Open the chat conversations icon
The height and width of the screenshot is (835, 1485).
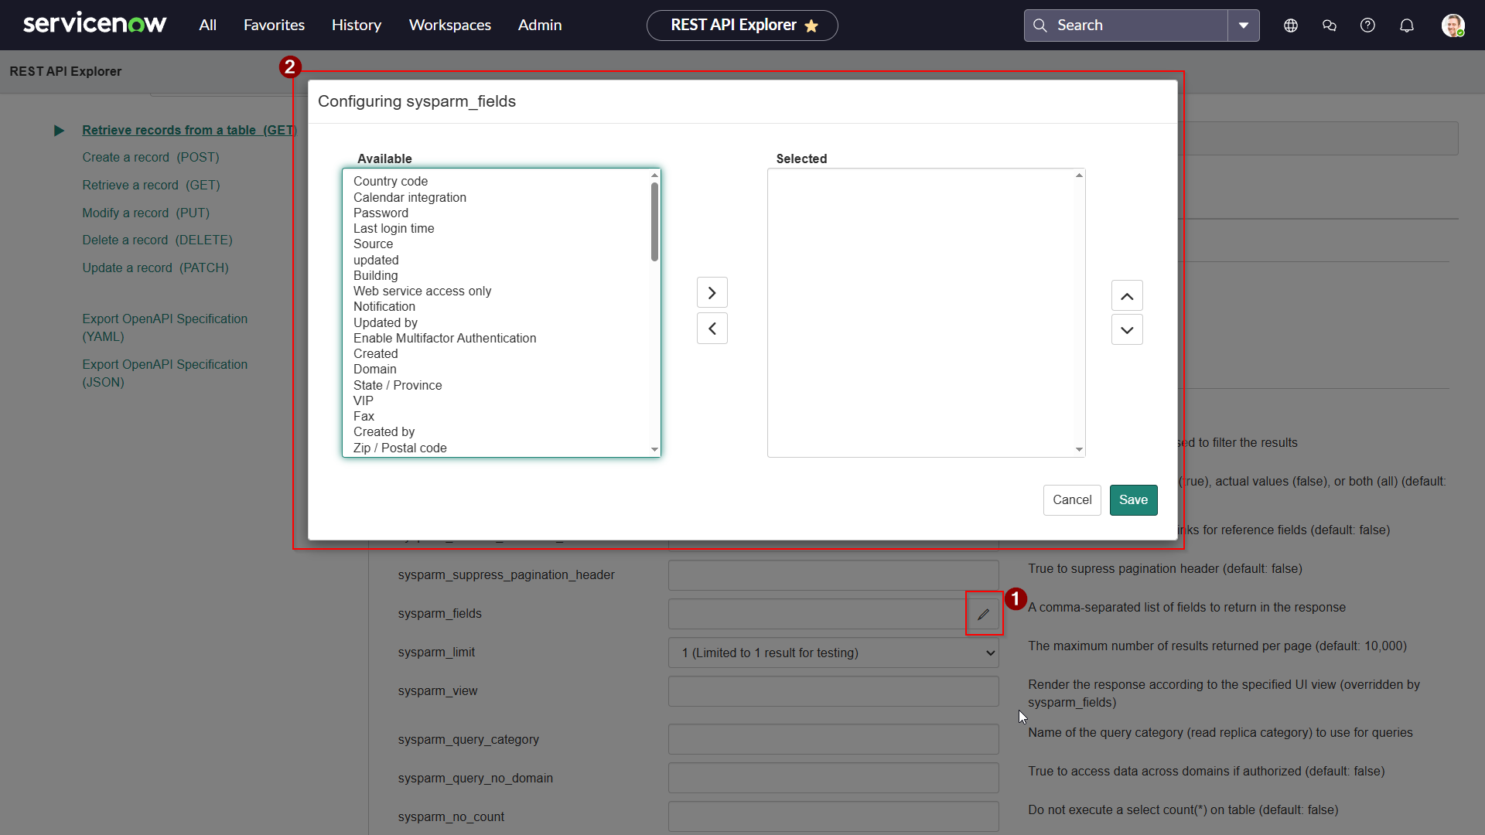point(1329,26)
